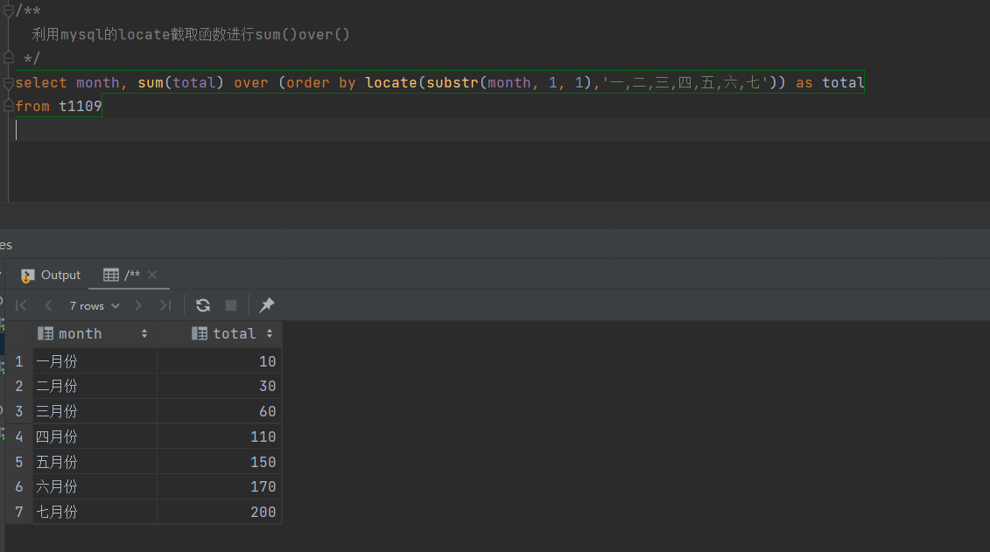The height and width of the screenshot is (552, 990).
Task: Pin the results tab
Action: pyautogui.click(x=266, y=305)
